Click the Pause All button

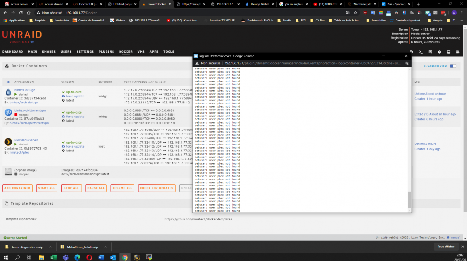pyautogui.click(x=96, y=188)
